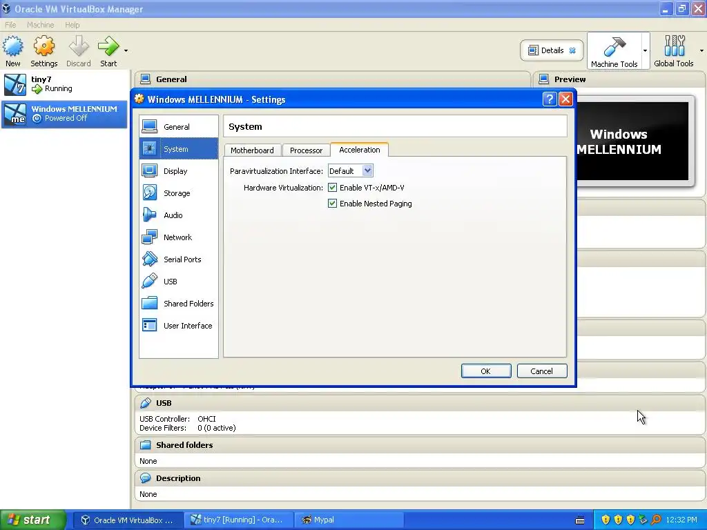Click the Global Tools icon

(x=674, y=50)
